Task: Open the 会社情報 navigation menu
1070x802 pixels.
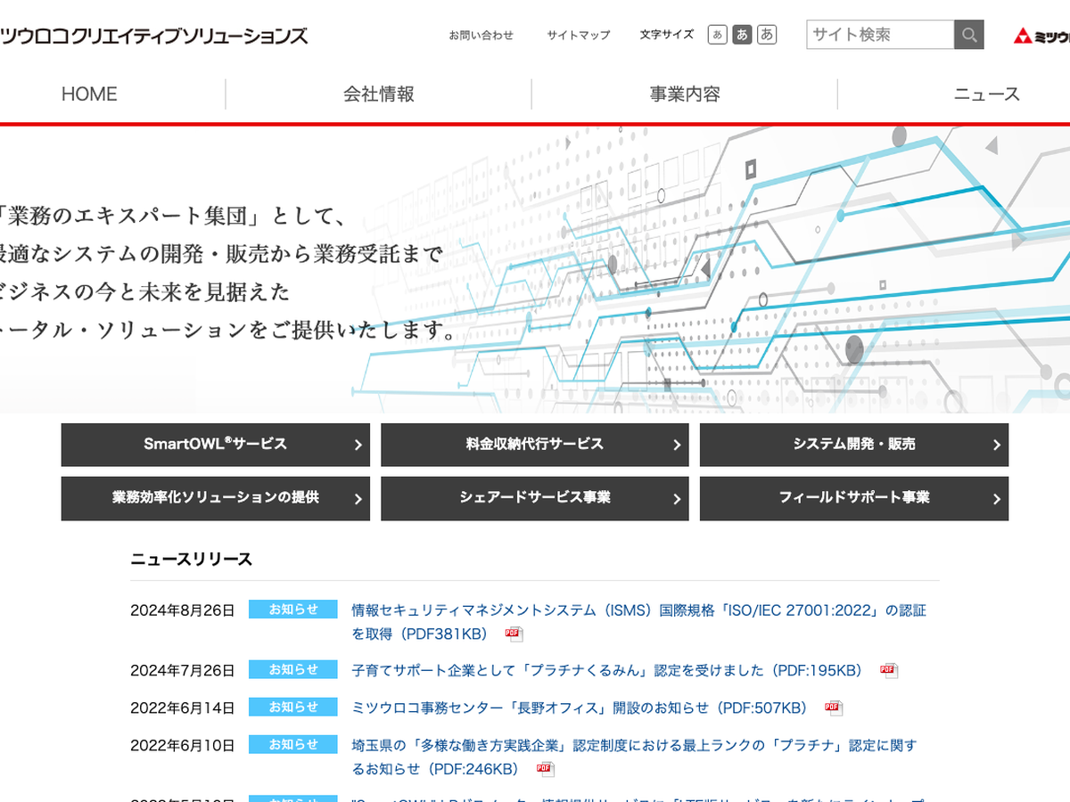Action: pos(379,94)
